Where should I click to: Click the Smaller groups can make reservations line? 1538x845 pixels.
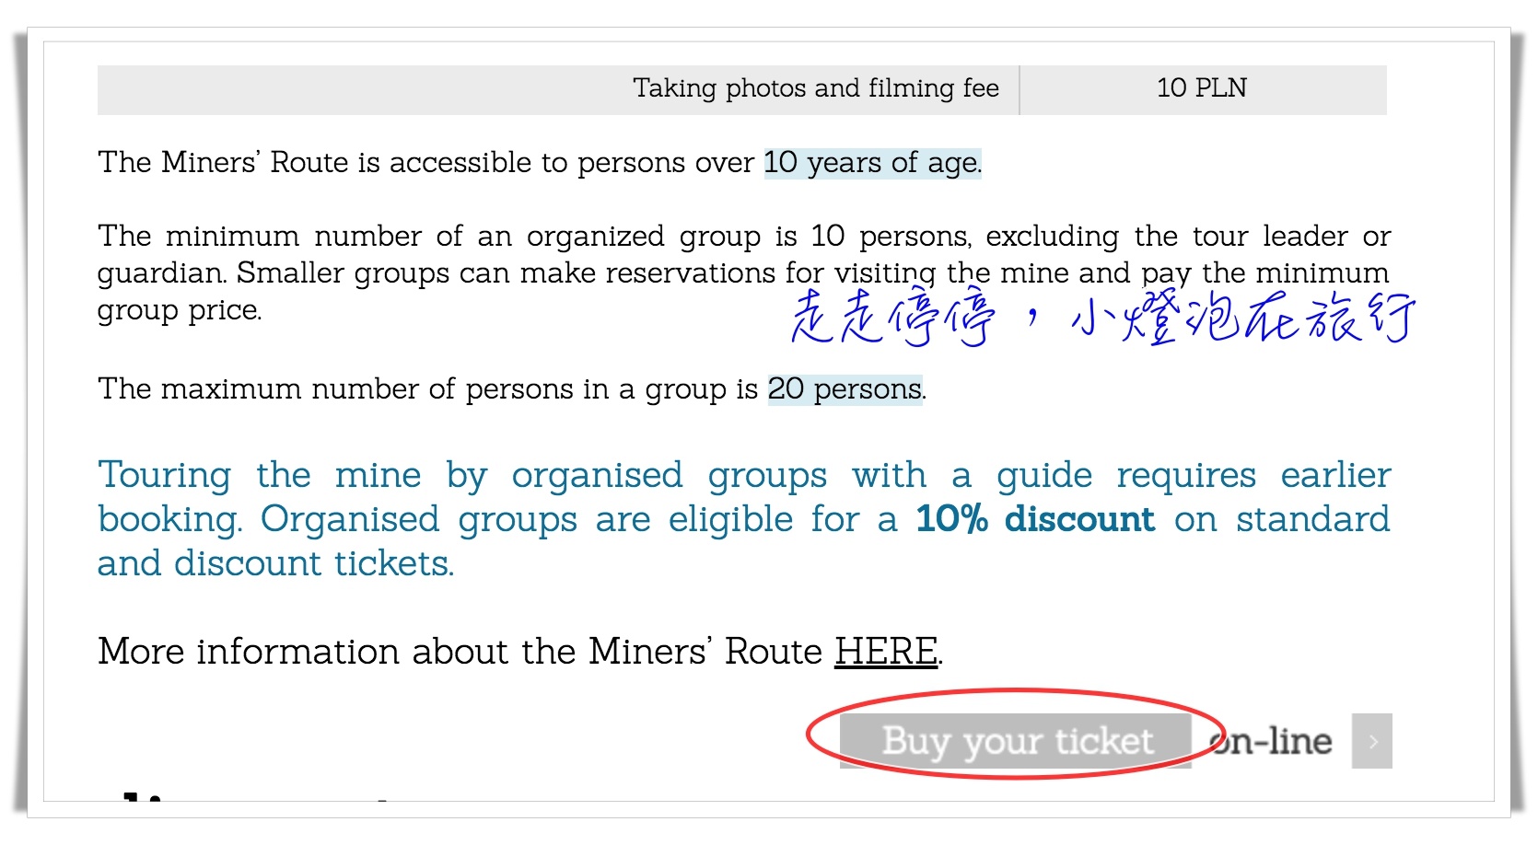pos(812,273)
